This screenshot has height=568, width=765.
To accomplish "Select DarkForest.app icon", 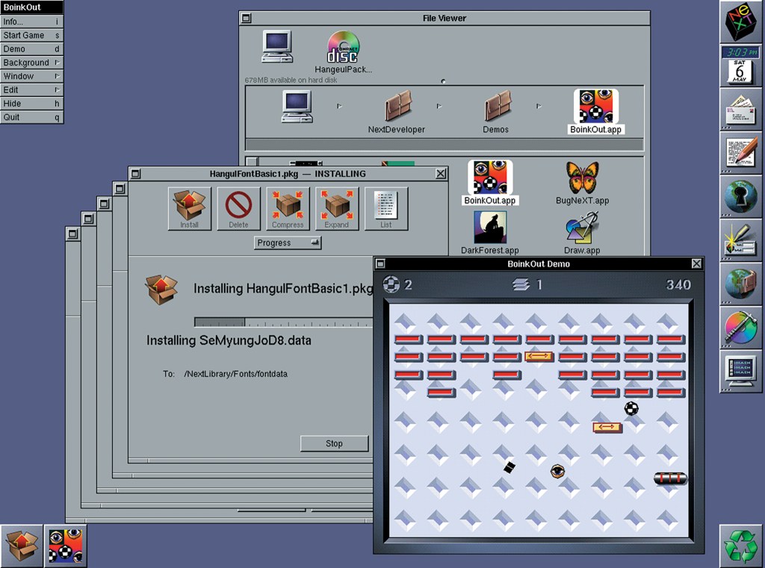I will pos(490,233).
